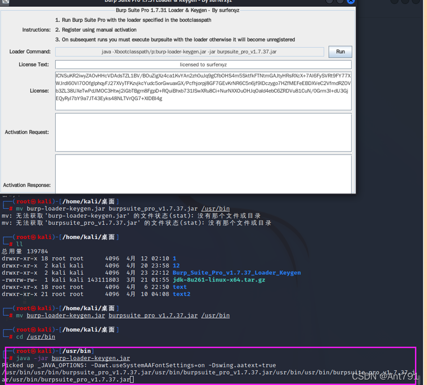Click the terminal cursor at output end
This screenshot has height=385, width=427.
pyautogui.click(x=132, y=380)
